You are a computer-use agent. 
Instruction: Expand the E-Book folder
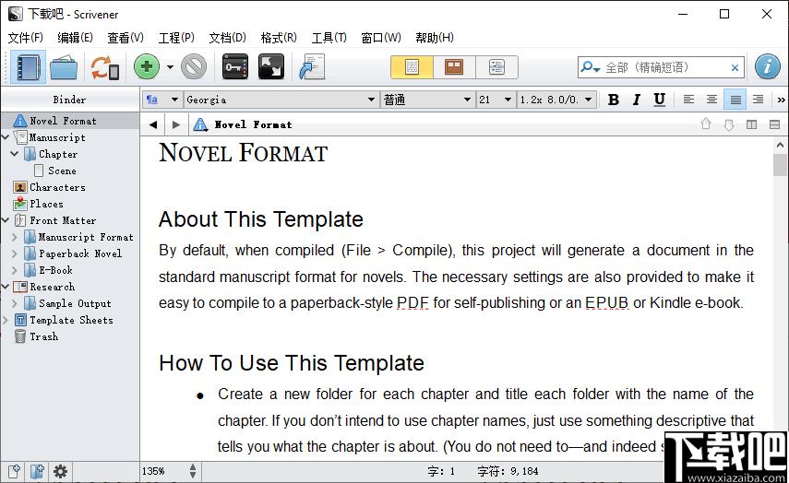[x=15, y=270]
